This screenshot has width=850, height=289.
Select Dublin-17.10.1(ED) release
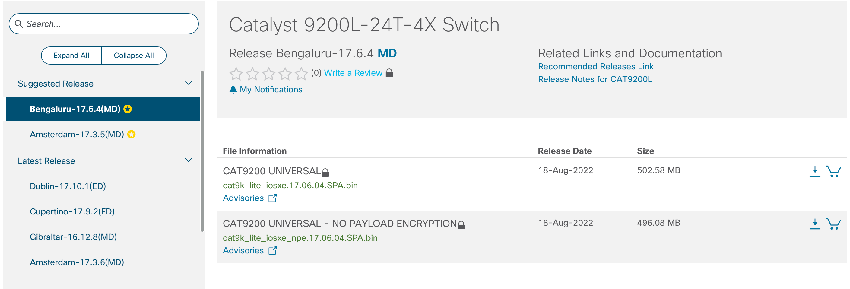68,186
